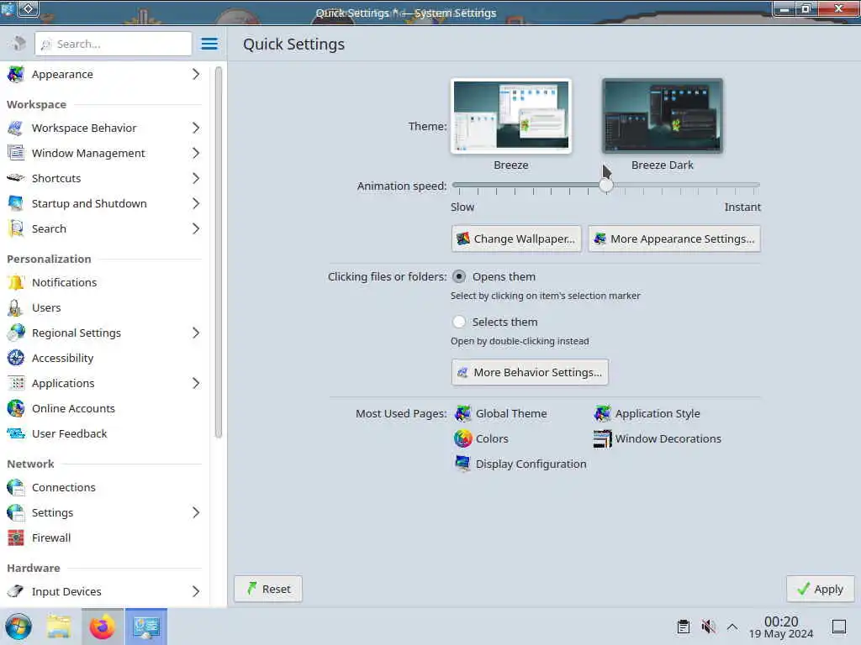Screen dimensions: 861x645
Task: Expand Input Devices chevron
Action: [196, 591]
